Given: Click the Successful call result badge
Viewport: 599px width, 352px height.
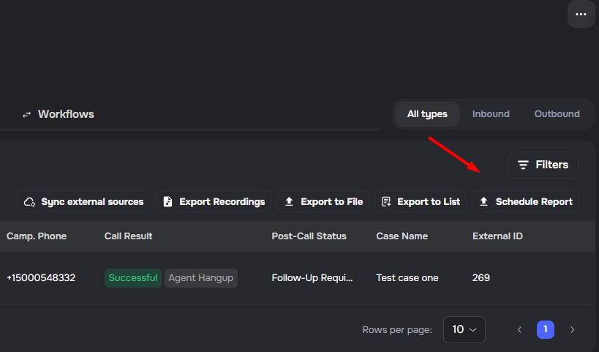Looking at the screenshot, I should (x=132, y=278).
